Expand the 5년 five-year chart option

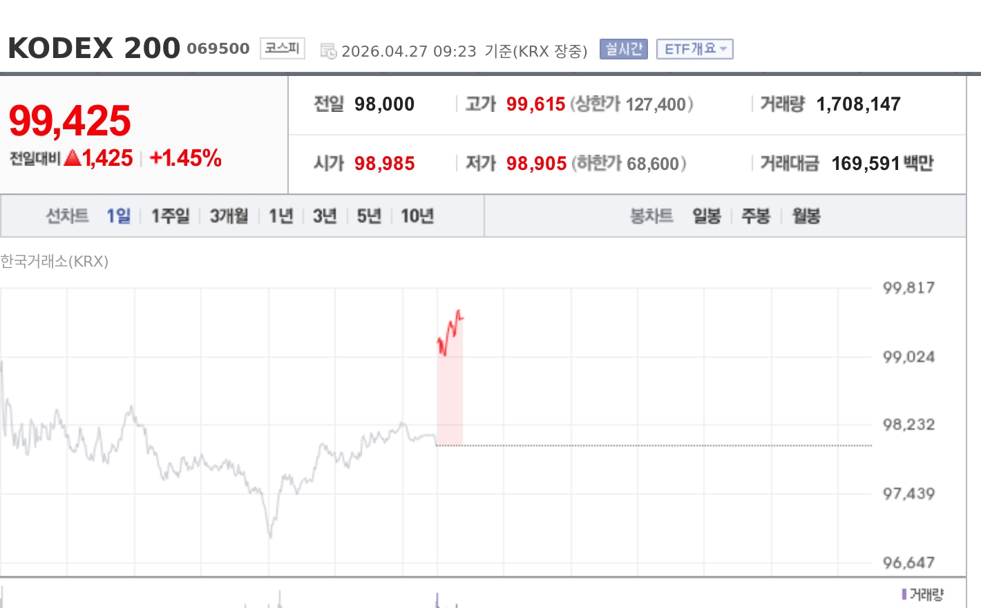click(368, 216)
